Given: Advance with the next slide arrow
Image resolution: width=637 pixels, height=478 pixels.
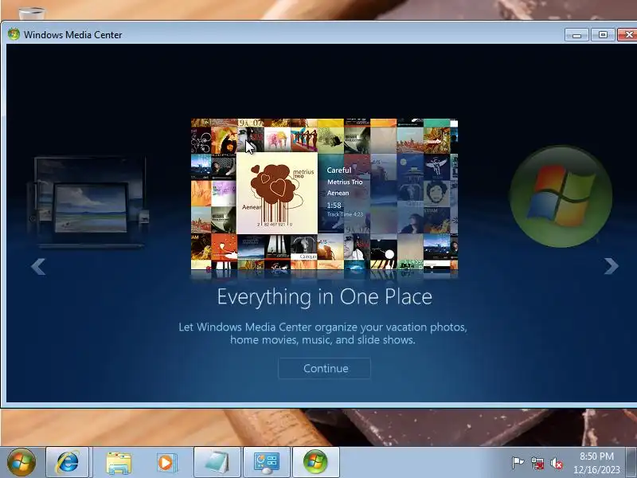Looking at the screenshot, I should click(x=611, y=266).
